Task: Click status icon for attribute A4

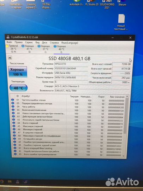Action: tap(14, 123)
